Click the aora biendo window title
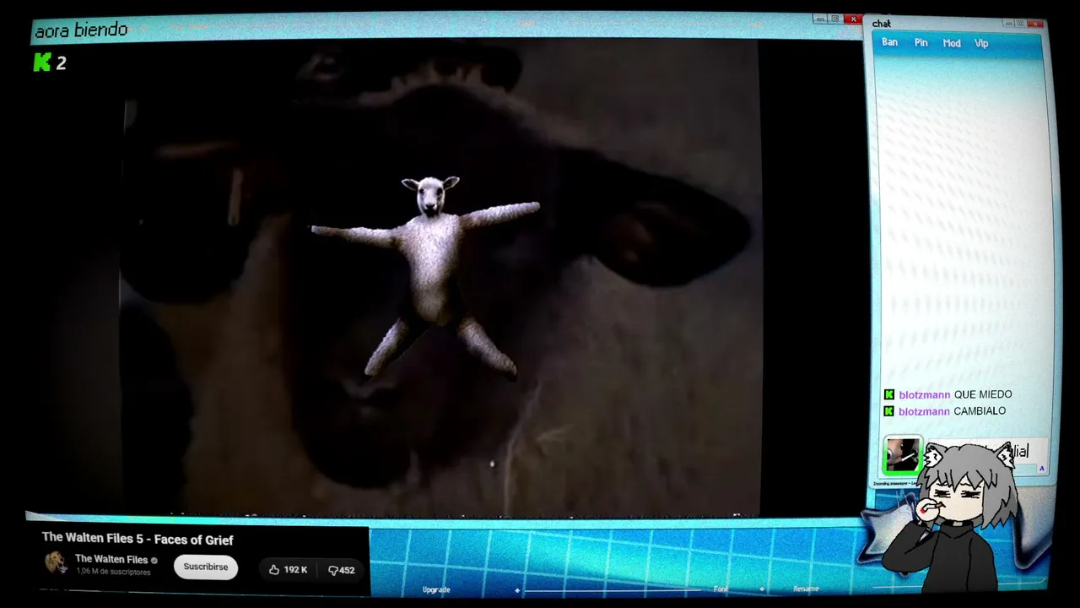Screen dimensions: 1080x608 click(81, 30)
